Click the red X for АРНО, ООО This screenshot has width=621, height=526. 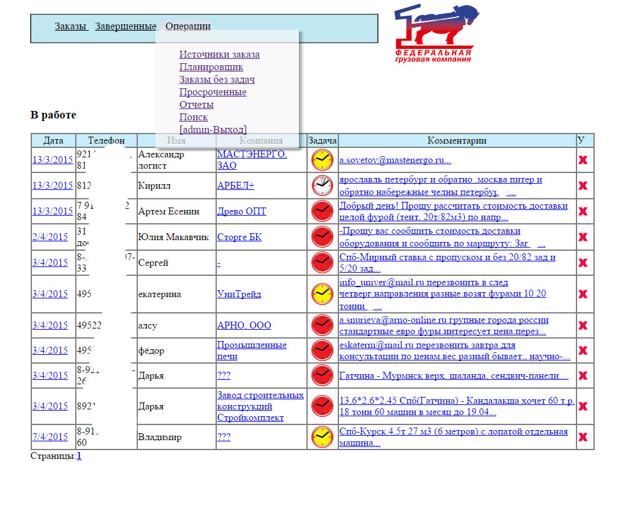tap(583, 325)
